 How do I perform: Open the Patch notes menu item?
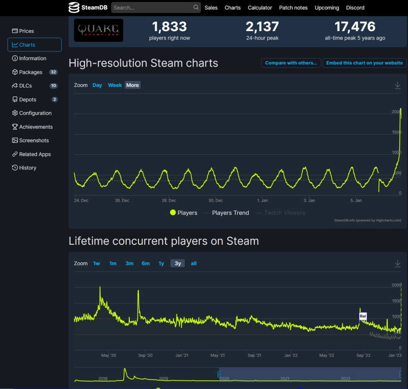(x=293, y=8)
